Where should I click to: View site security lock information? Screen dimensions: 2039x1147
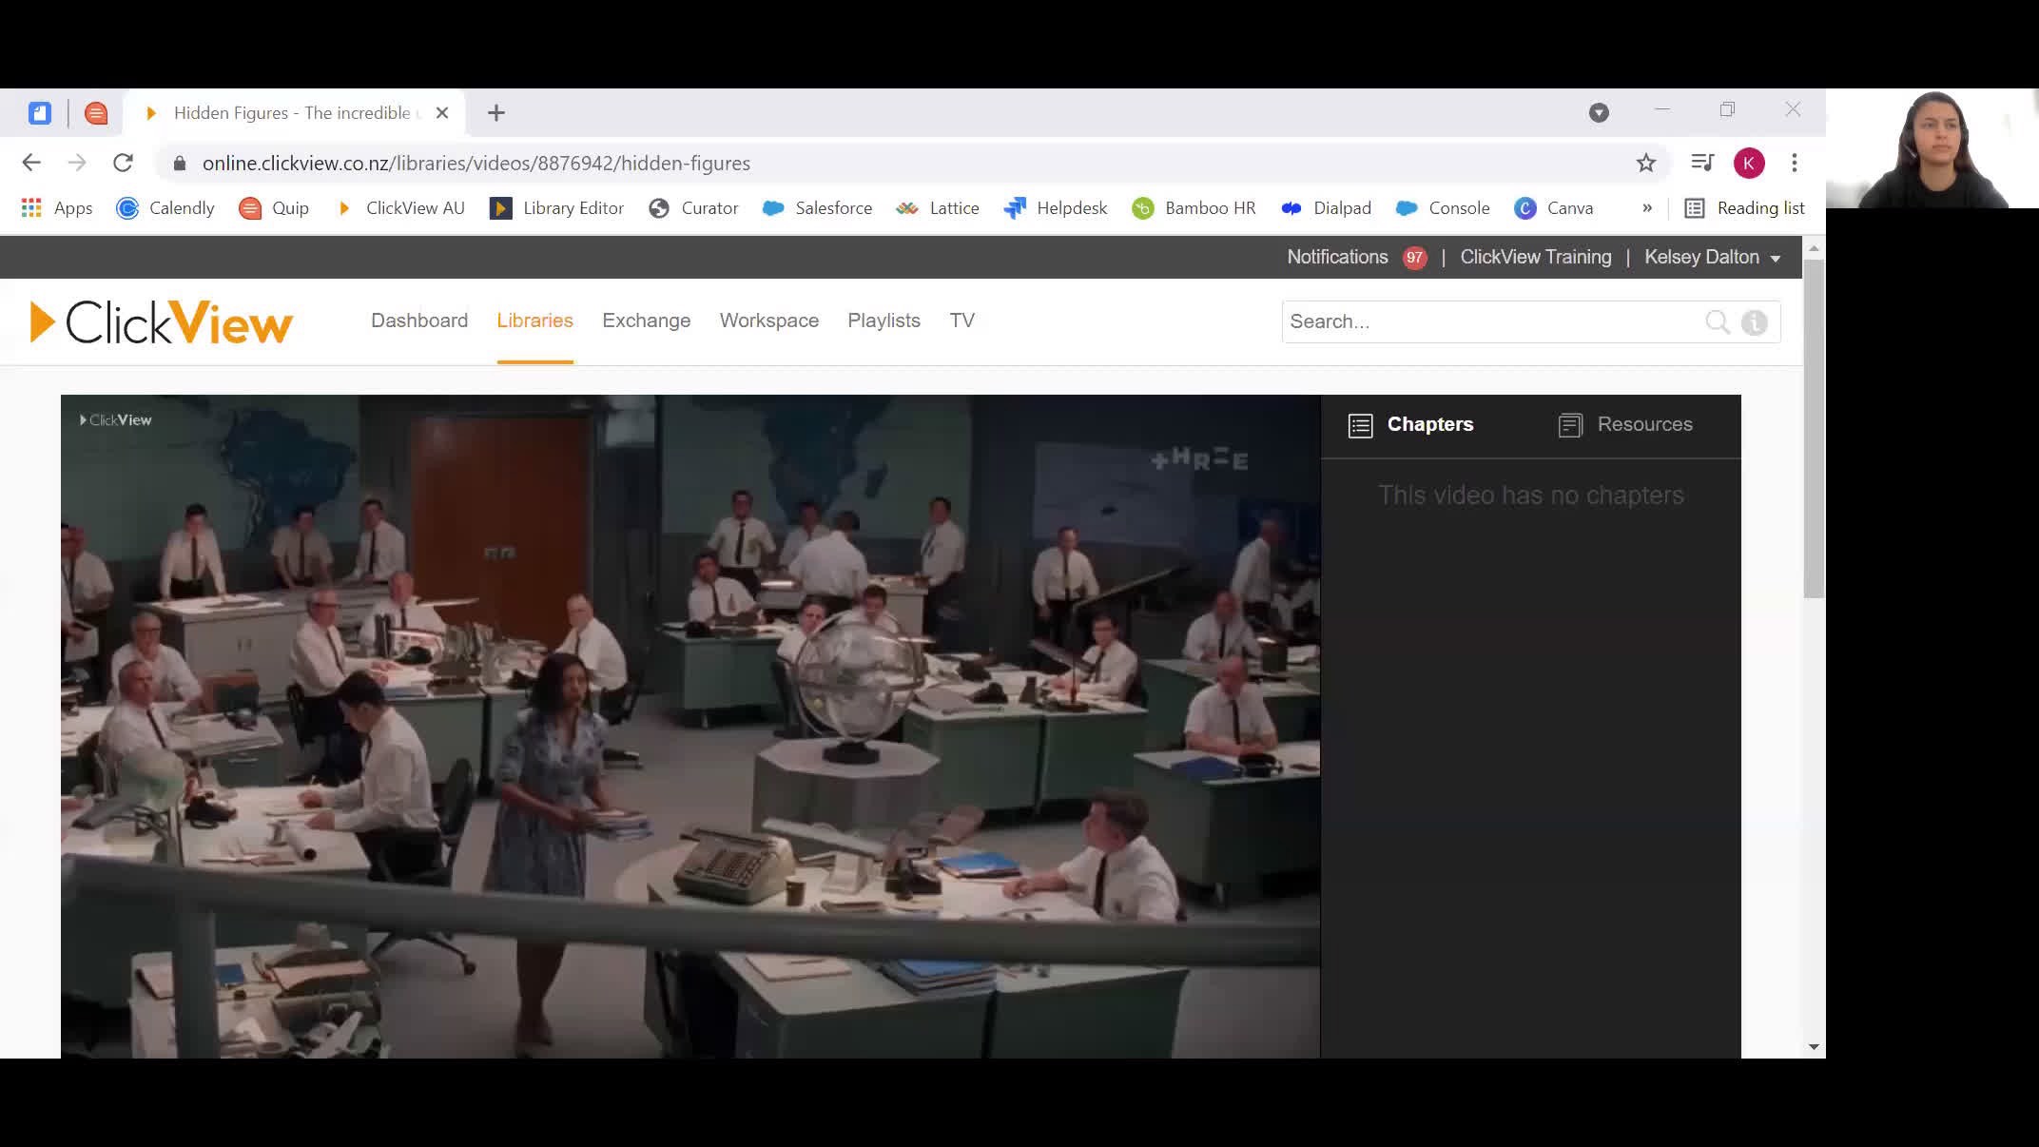tap(180, 164)
